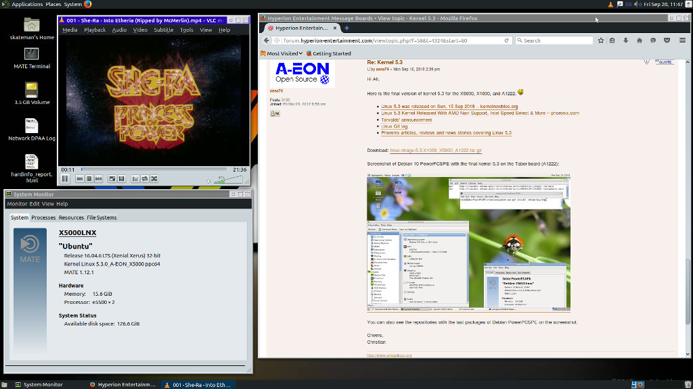Open System Monitor View menu
This screenshot has width=693, height=389.
pos(48,204)
